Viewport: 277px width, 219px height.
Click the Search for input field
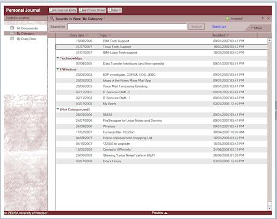pyautogui.click(x=127, y=27)
